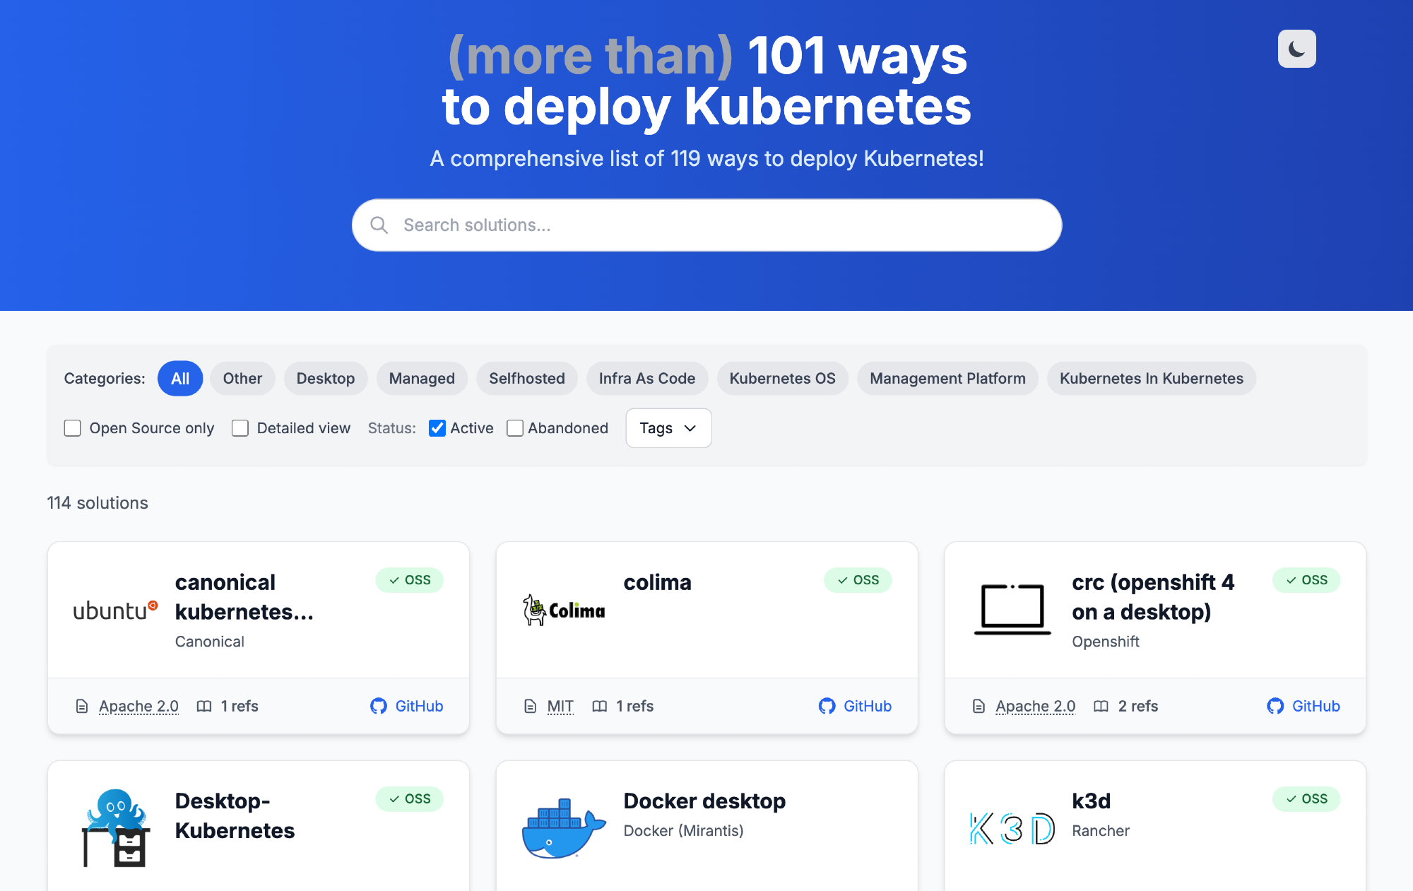1413x891 pixels.
Task: Click the Docker whale logo
Action: [563, 828]
